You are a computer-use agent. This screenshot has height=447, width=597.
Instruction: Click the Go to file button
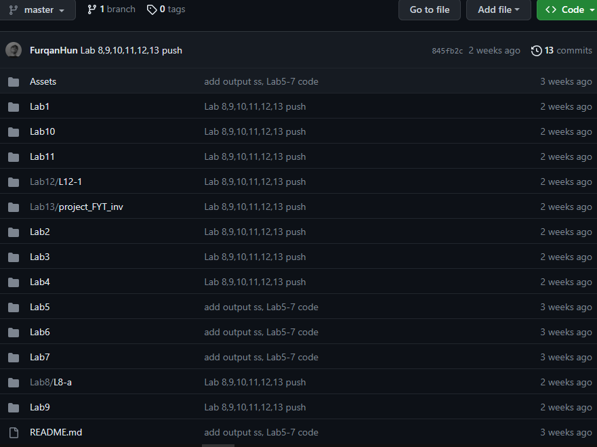[430, 10]
